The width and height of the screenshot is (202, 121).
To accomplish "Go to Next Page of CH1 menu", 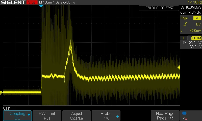I will point(165,116).
